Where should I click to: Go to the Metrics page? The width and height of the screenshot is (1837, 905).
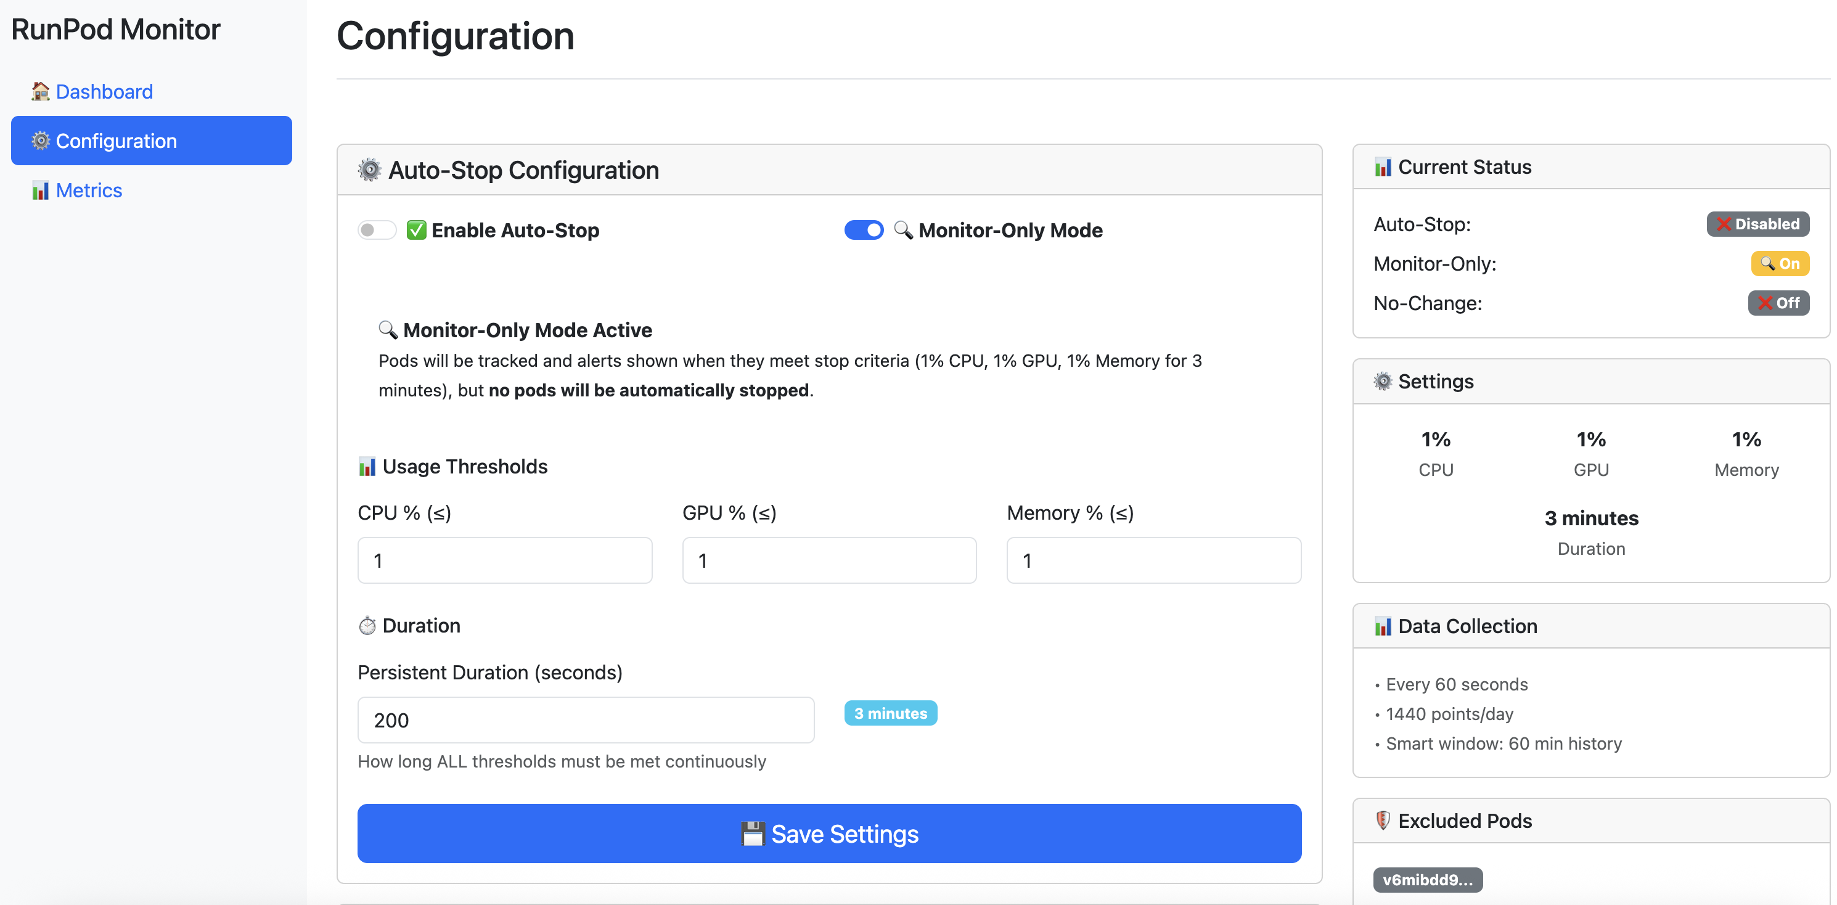coord(89,190)
